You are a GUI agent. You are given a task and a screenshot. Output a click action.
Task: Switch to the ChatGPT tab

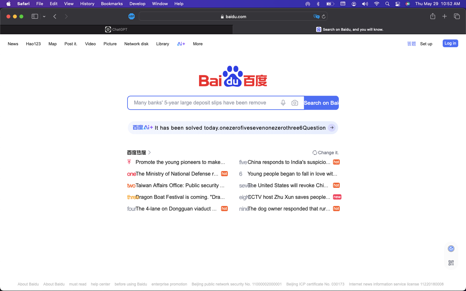coord(116,29)
